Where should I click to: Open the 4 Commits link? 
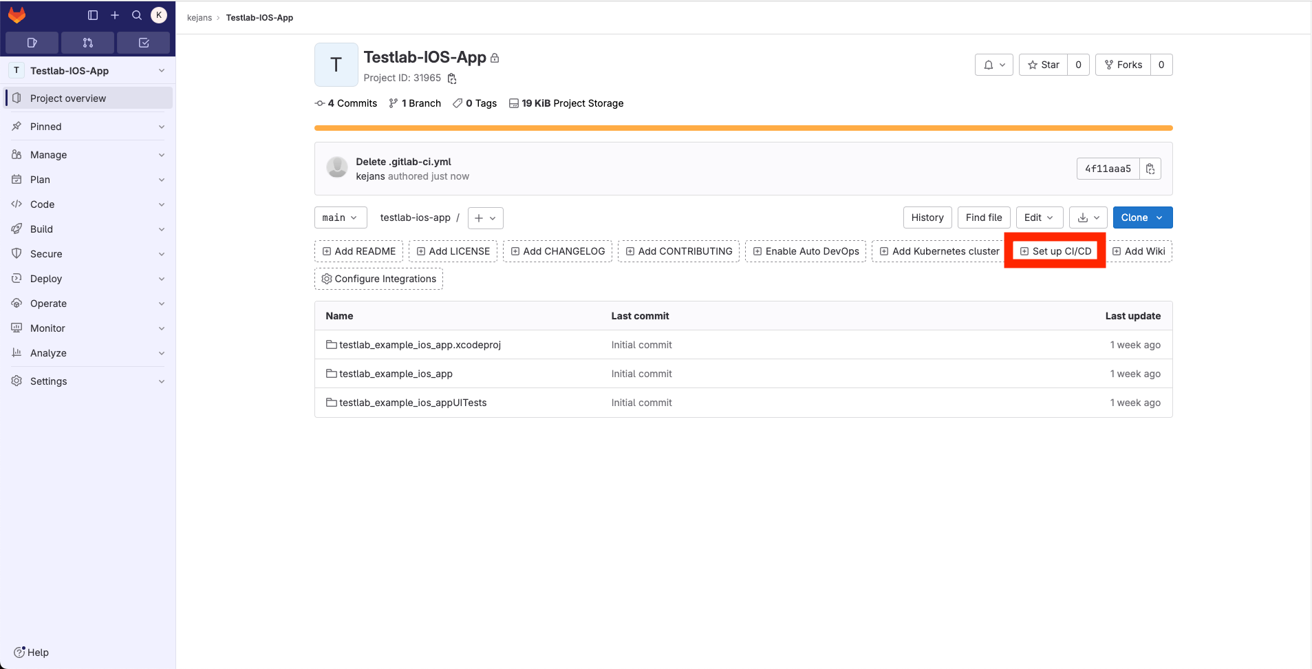pos(346,103)
